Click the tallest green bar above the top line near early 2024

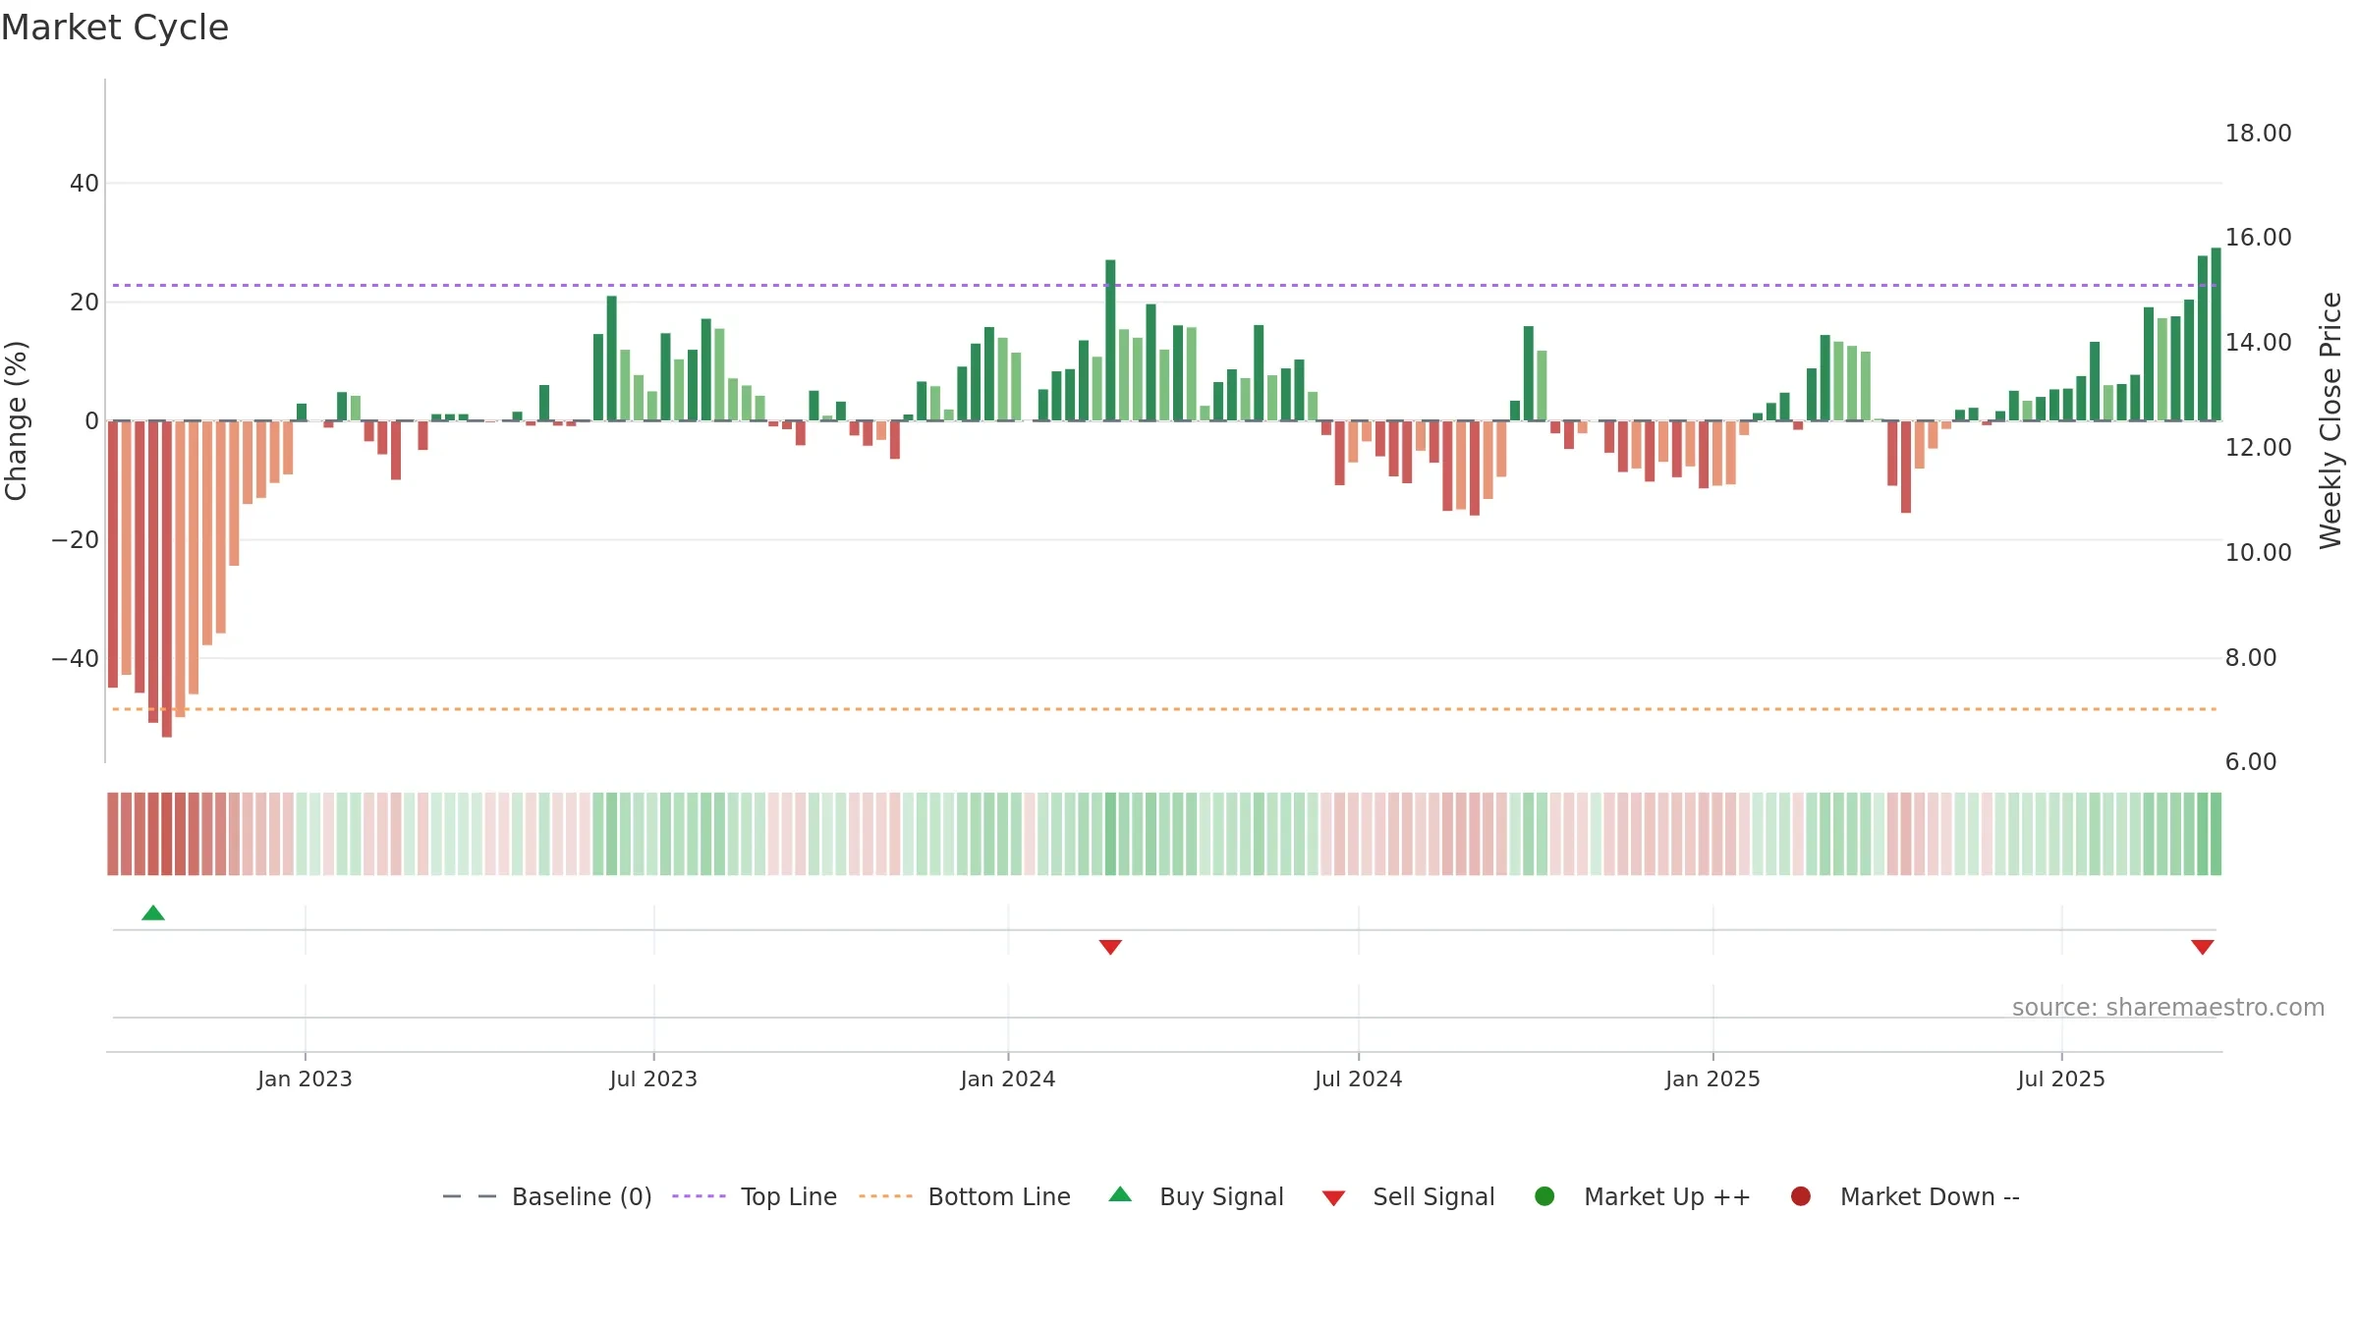coord(1110,340)
